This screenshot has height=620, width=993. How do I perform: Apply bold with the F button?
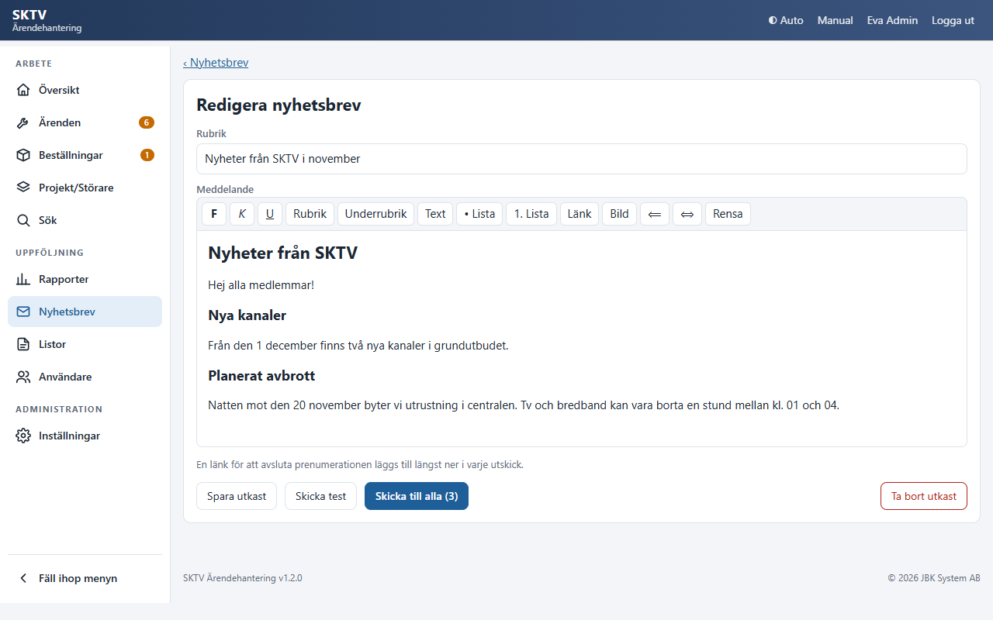point(214,214)
